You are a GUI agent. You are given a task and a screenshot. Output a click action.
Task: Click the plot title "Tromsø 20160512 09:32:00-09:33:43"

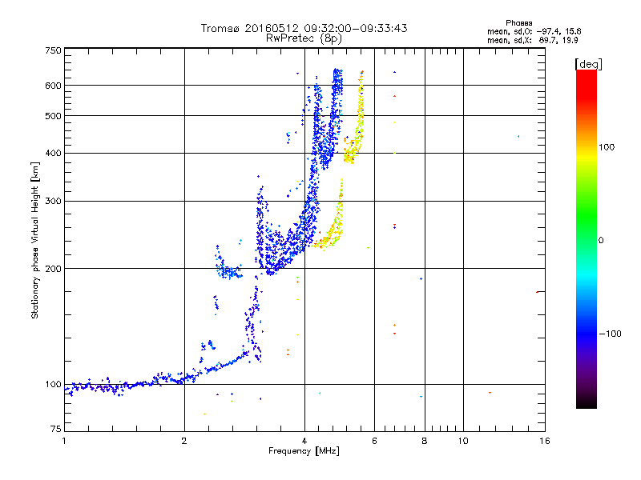304,28
